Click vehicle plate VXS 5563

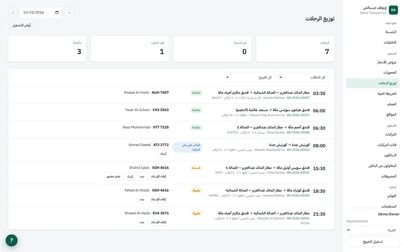(161, 110)
